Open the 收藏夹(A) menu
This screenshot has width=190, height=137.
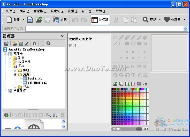(x=57, y=11)
